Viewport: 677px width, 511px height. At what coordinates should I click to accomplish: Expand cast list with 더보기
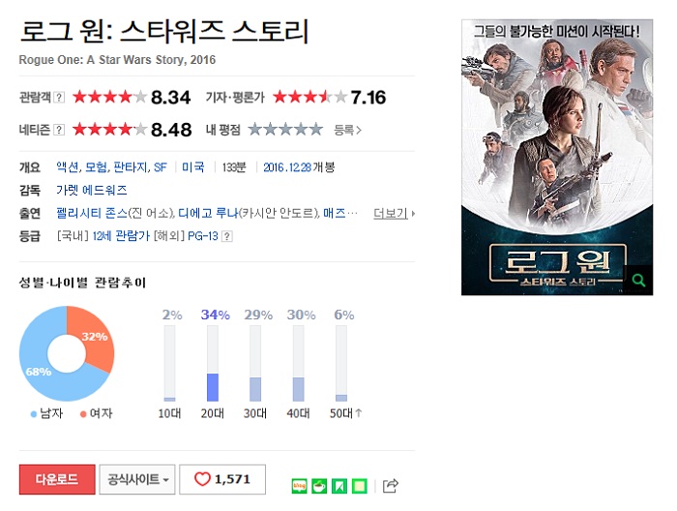pyautogui.click(x=394, y=213)
